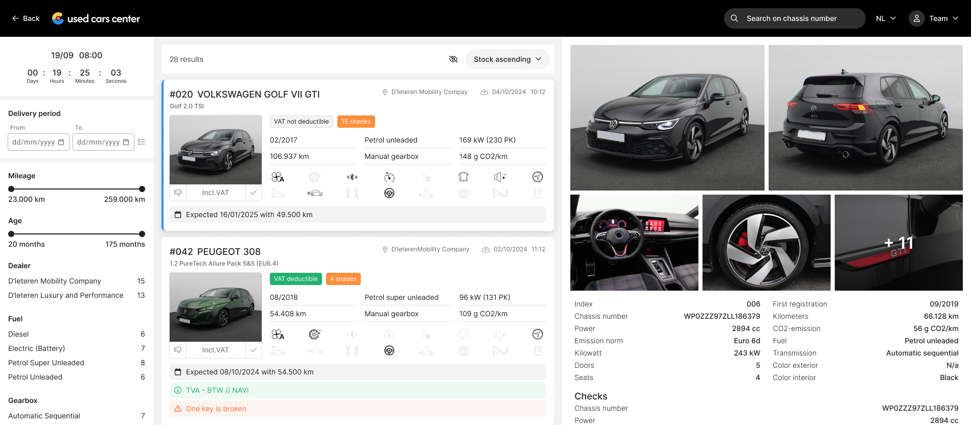
Task: Filter by Petrol Unleaded fuel
Action: tap(77, 377)
